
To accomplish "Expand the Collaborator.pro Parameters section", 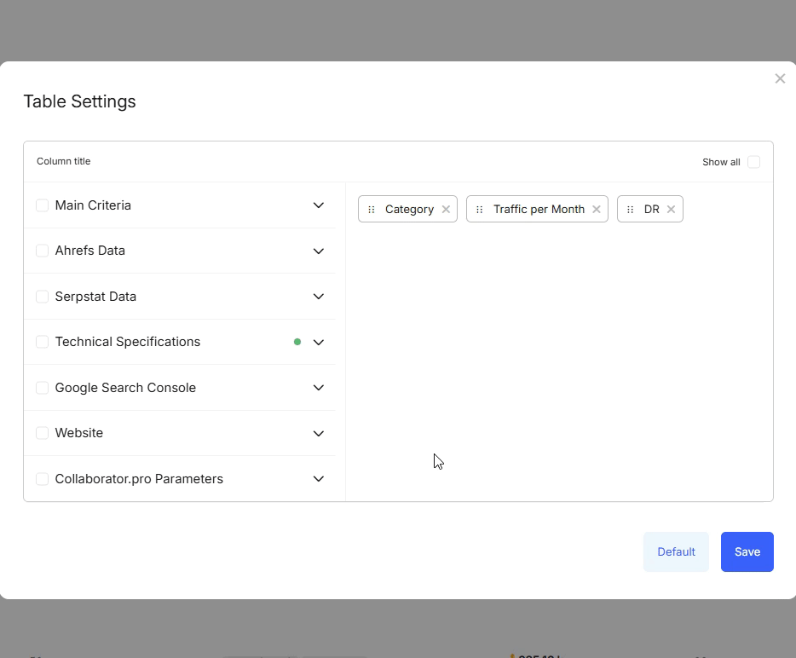I will pyautogui.click(x=318, y=478).
